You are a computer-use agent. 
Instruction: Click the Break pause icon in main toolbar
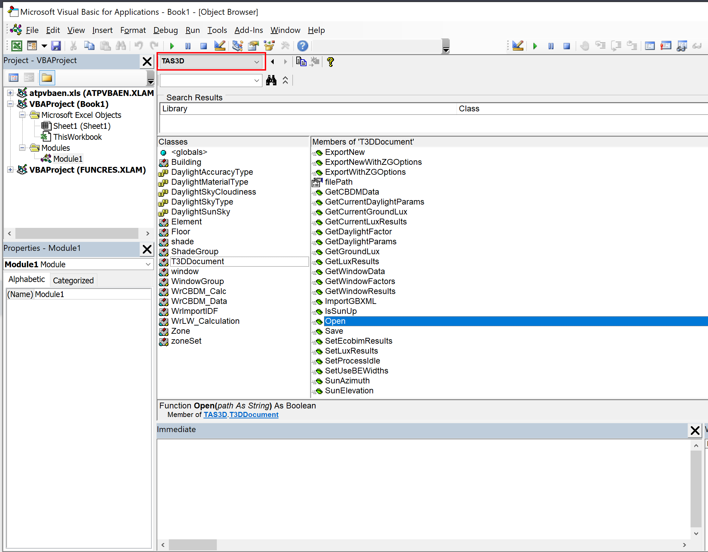(x=188, y=46)
